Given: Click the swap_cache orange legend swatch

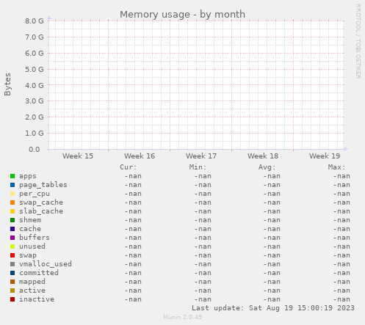Looking at the screenshot, I should click(12, 202).
